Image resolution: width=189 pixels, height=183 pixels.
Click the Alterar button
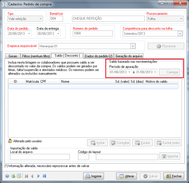(127, 176)
